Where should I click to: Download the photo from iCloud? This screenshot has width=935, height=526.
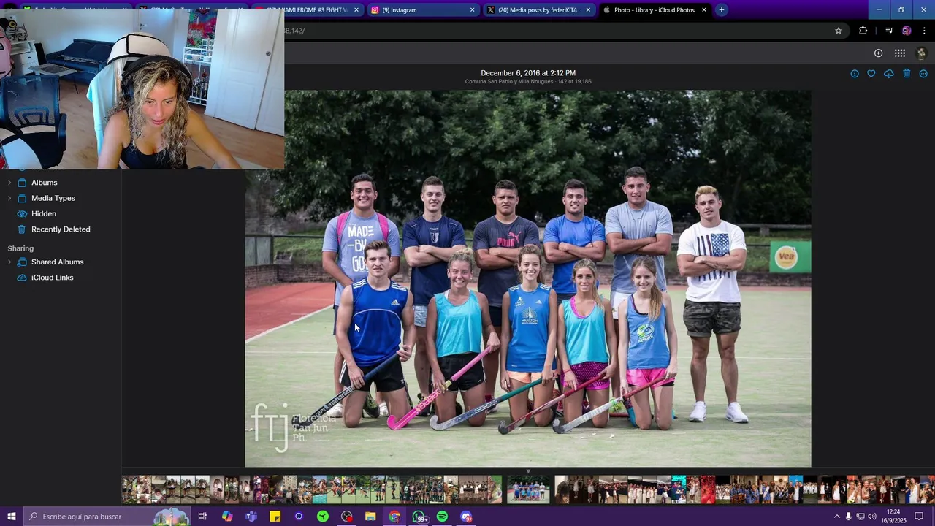coord(888,74)
